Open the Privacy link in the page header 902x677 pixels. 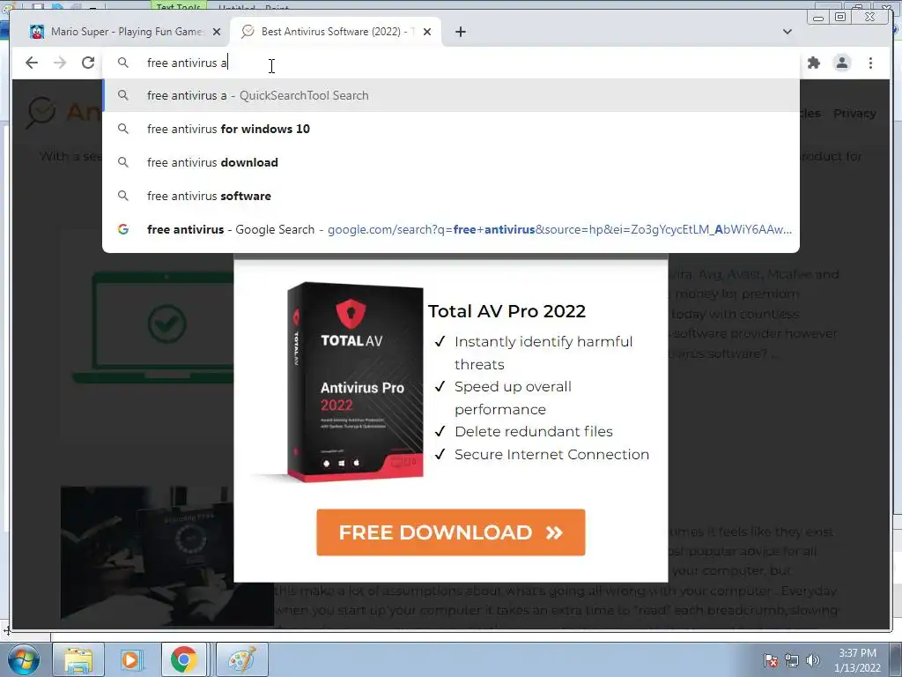[854, 114]
